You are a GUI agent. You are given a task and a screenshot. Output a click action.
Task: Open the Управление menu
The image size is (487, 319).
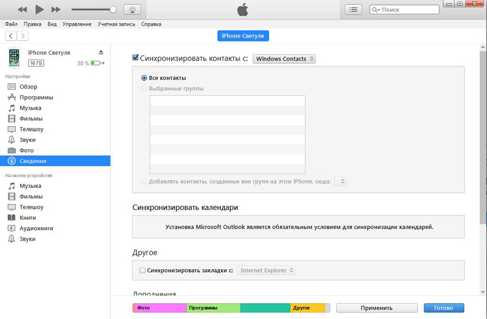tap(77, 24)
